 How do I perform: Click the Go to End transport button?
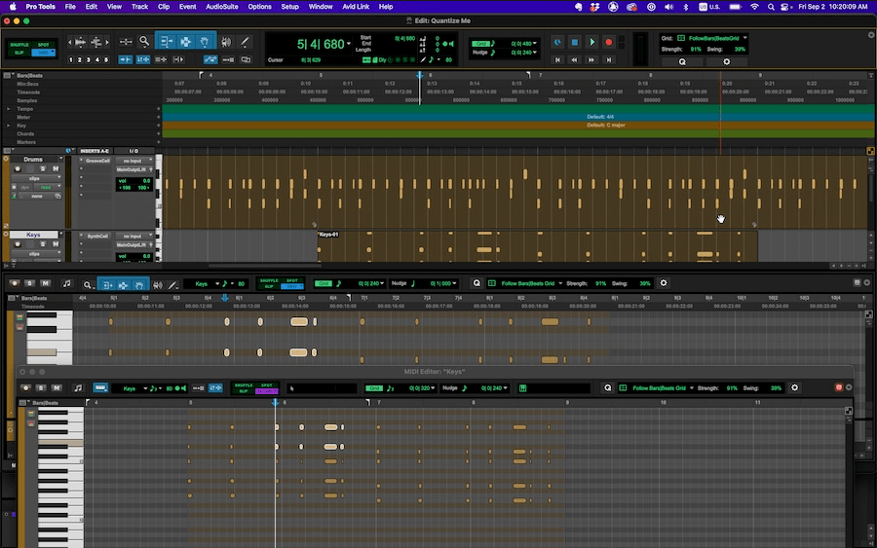pyautogui.click(x=608, y=59)
